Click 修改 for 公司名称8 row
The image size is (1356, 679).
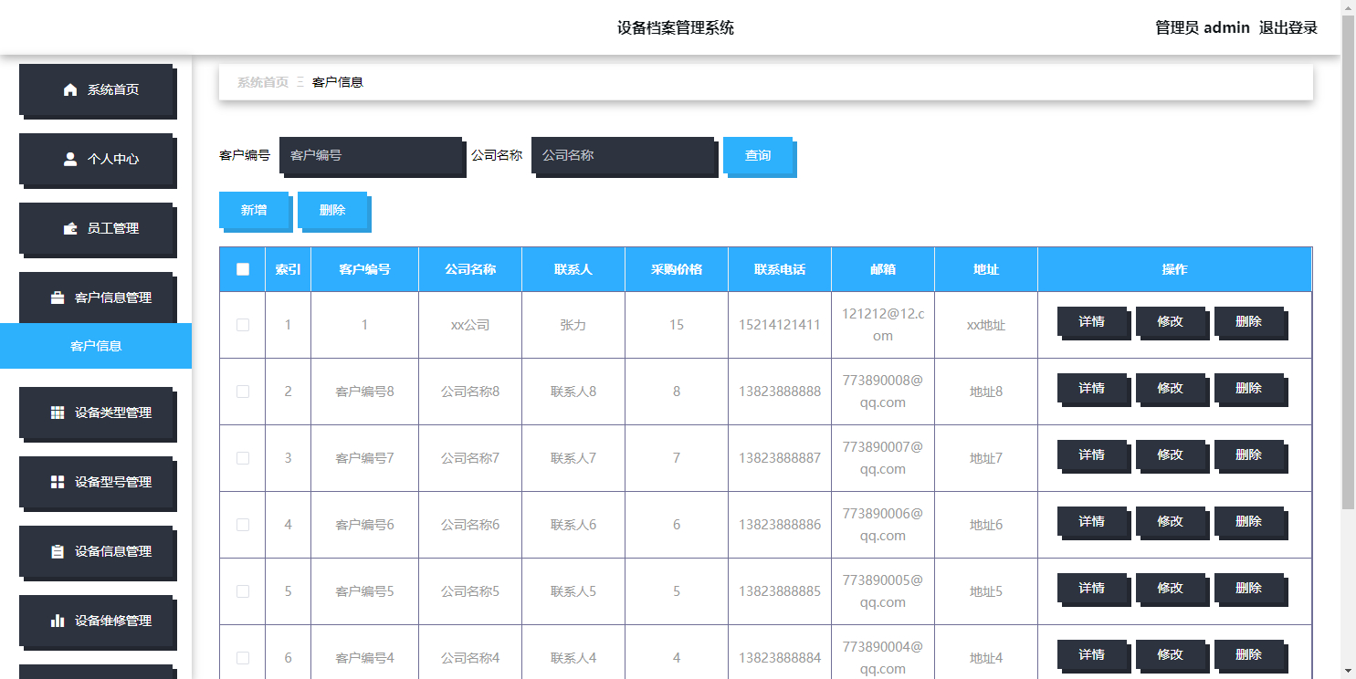[x=1171, y=388]
